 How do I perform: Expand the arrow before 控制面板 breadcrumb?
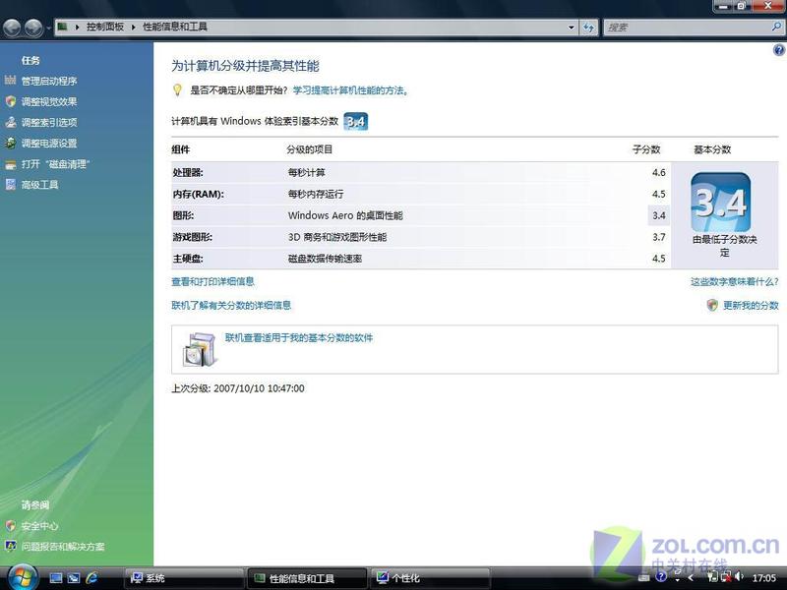coord(77,28)
